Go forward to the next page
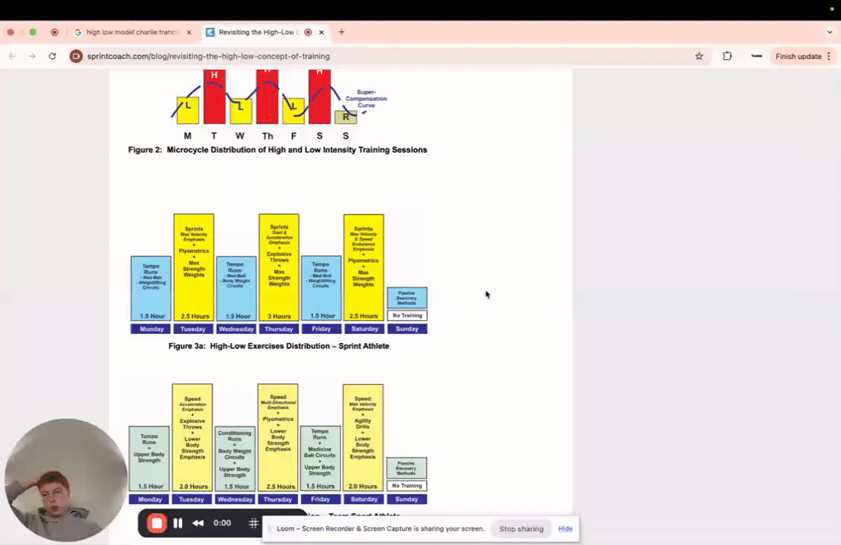 point(32,57)
